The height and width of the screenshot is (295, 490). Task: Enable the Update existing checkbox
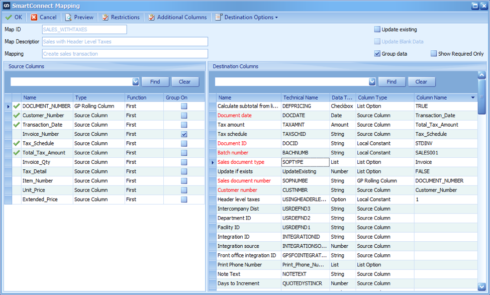coord(377,29)
